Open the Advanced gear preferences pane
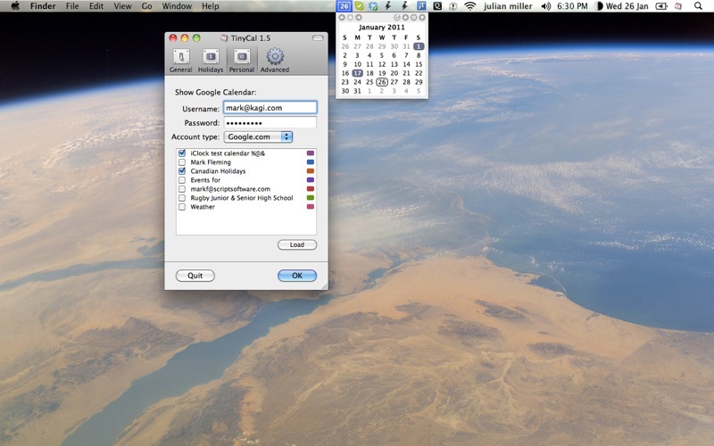714x446 pixels. [274, 60]
